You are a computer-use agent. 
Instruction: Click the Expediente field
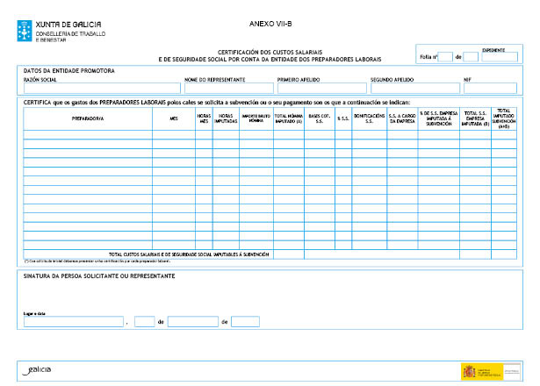click(x=500, y=57)
